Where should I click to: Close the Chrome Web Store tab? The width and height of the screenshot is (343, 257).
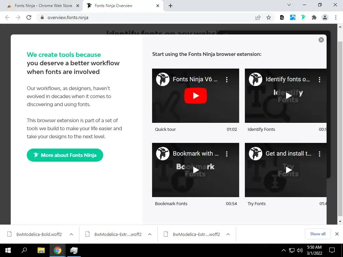[78, 6]
